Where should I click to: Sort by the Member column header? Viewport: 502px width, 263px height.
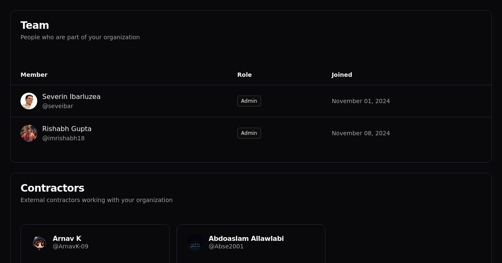pyautogui.click(x=34, y=75)
